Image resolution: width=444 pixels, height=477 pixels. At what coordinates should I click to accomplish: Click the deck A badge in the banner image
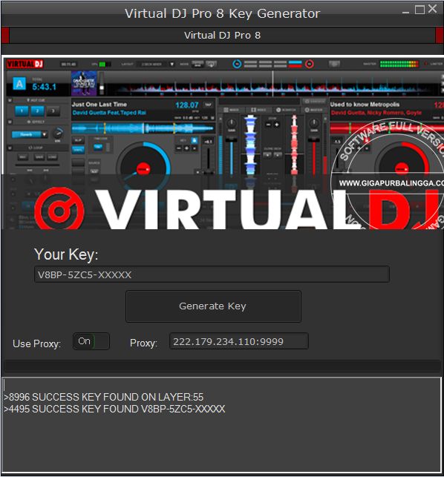tap(19, 83)
